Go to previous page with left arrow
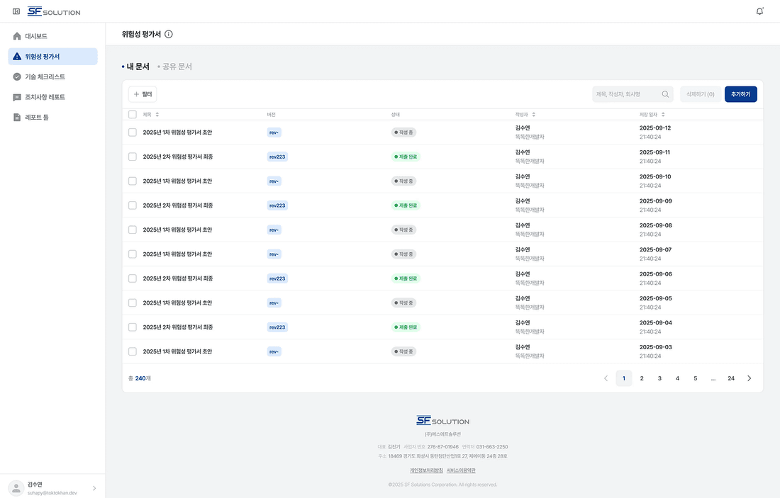 coord(606,378)
